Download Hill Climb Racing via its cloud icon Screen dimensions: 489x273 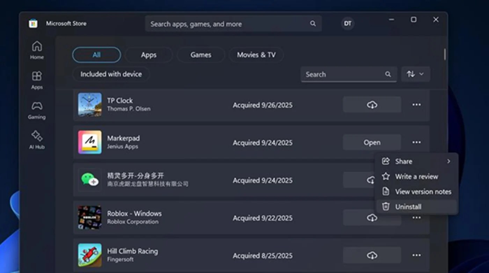372,255
